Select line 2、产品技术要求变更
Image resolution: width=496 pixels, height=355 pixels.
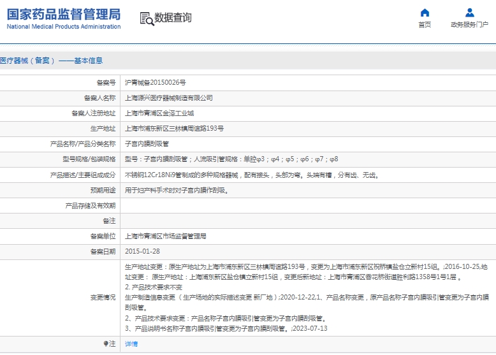[x=226, y=318]
